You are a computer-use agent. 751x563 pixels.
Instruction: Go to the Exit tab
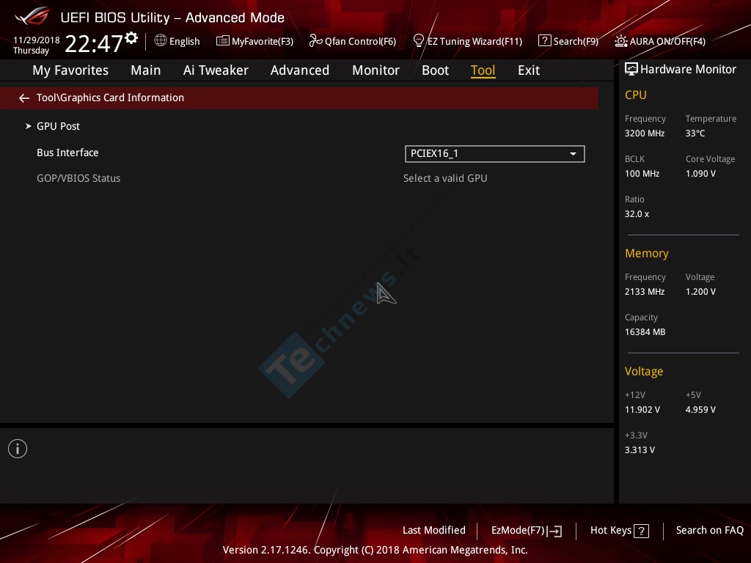[x=529, y=70]
